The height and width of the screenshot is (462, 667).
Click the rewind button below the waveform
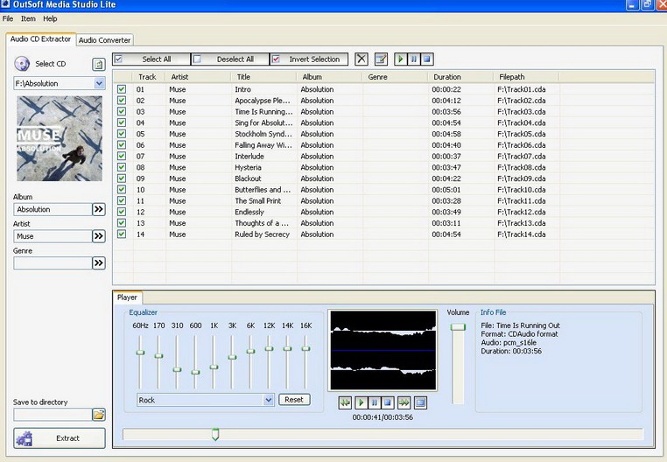tap(345, 402)
